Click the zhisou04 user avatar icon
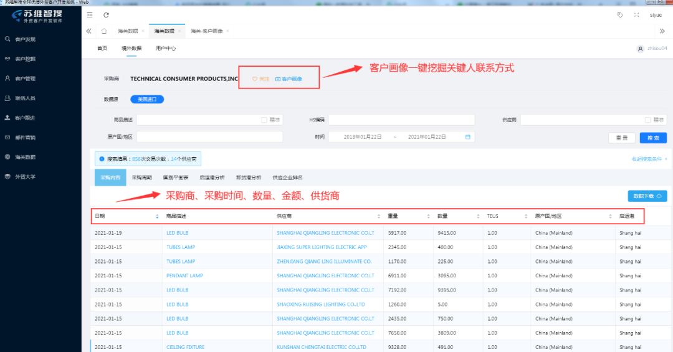Screen dimensions: 673x352 pyautogui.click(x=641, y=49)
